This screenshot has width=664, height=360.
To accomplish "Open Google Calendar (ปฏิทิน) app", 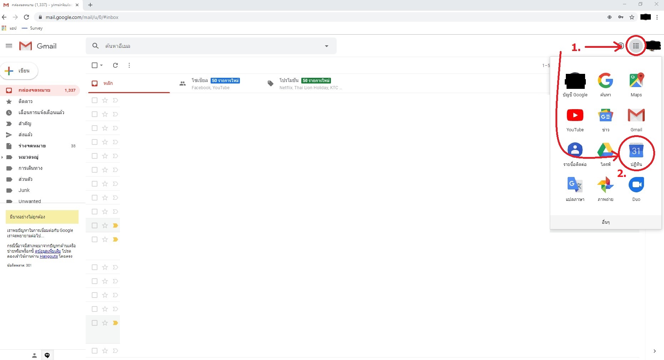I will [x=636, y=154].
